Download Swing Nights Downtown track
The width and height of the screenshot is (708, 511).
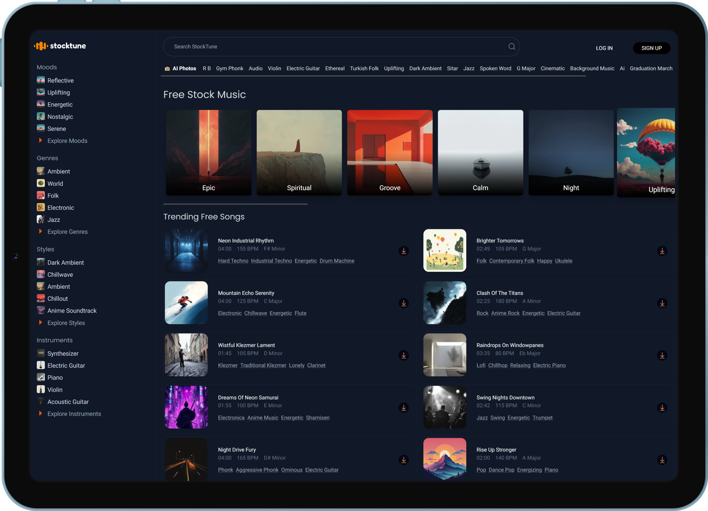pyautogui.click(x=662, y=408)
